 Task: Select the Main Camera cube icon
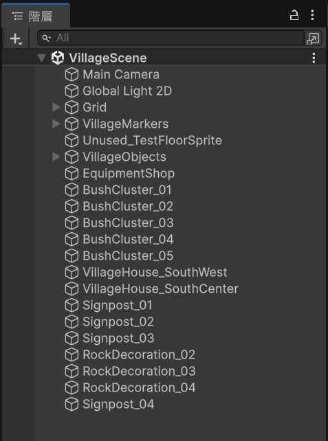[x=72, y=75]
